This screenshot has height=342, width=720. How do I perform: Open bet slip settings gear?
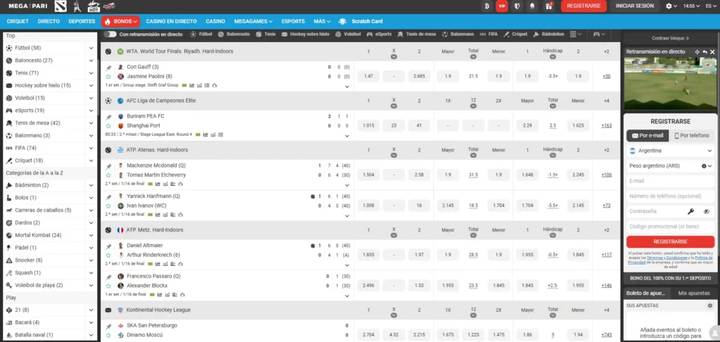[x=710, y=305]
